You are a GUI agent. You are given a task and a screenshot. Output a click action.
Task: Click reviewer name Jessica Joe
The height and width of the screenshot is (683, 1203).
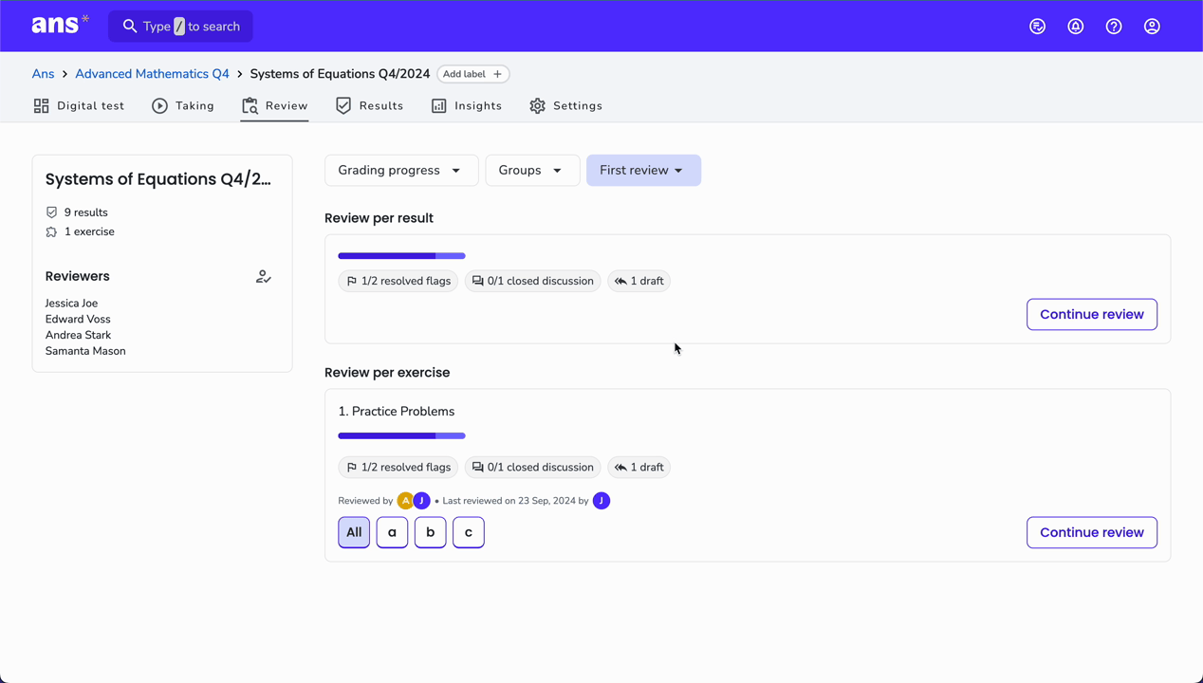tap(71, 304)
